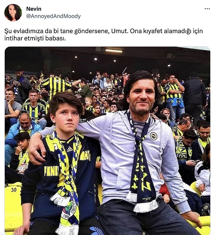Screen dimensions: 215x235
Task: Click the standing fan in striped jersey
Action: 174,96
